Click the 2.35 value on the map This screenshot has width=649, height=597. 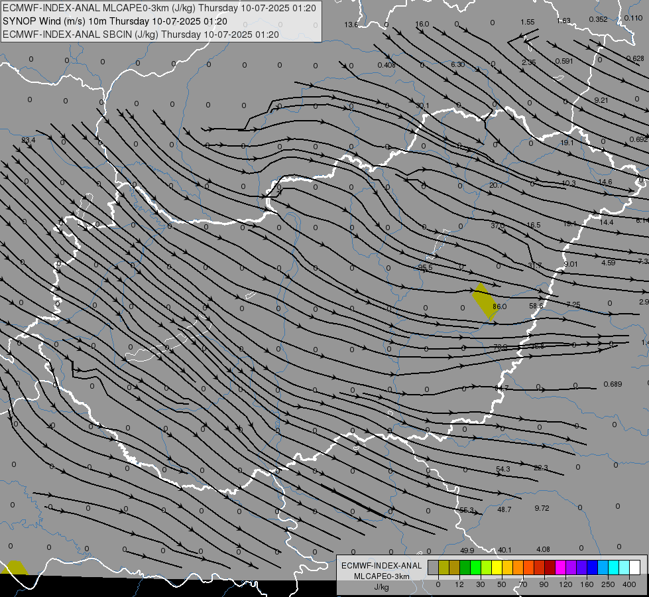(x=529, y=62)
